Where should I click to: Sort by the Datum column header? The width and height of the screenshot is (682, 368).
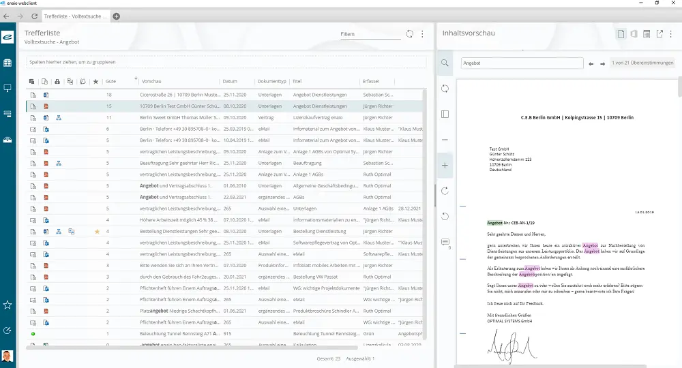pos(230,81)
